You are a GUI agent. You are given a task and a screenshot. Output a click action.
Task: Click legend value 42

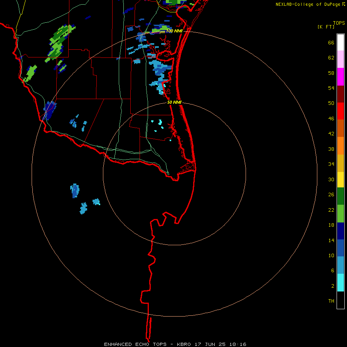[331, 134]
